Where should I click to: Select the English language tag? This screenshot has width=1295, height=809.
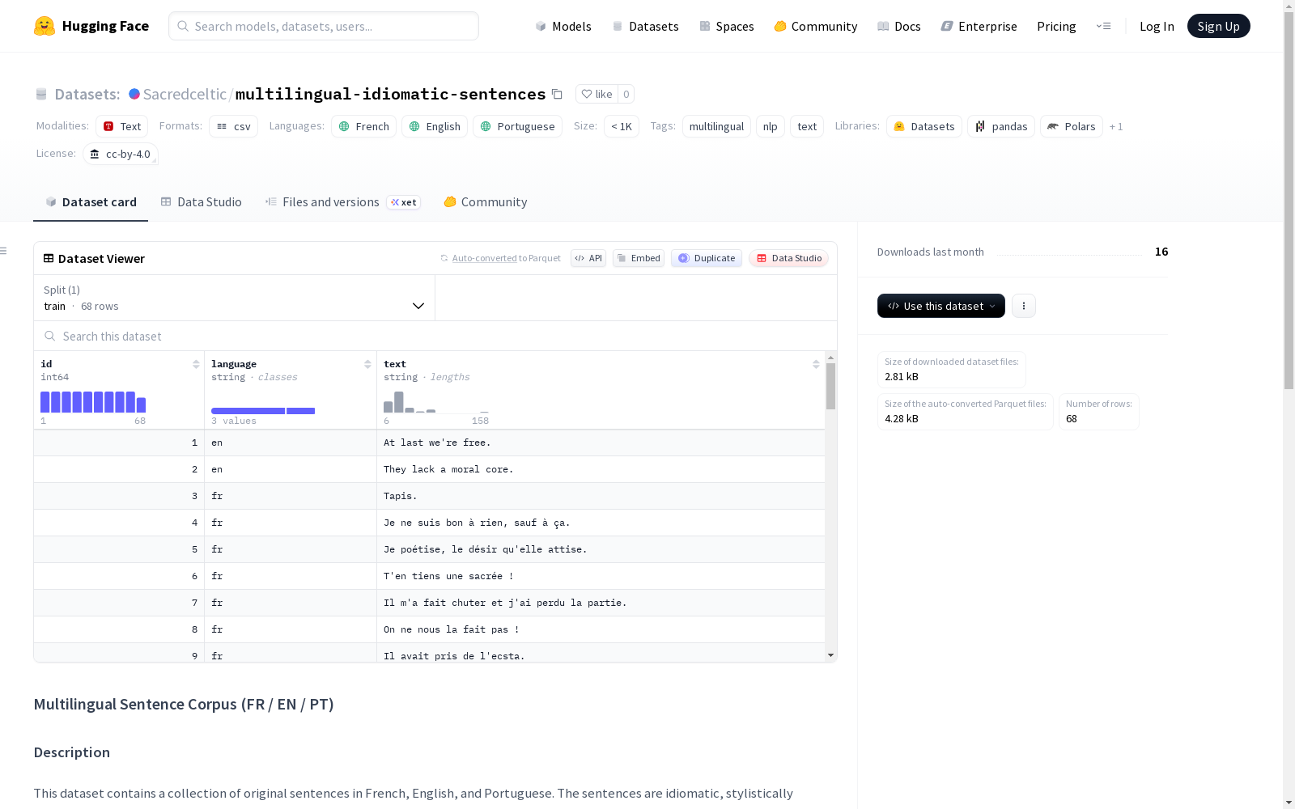[435, 126]
